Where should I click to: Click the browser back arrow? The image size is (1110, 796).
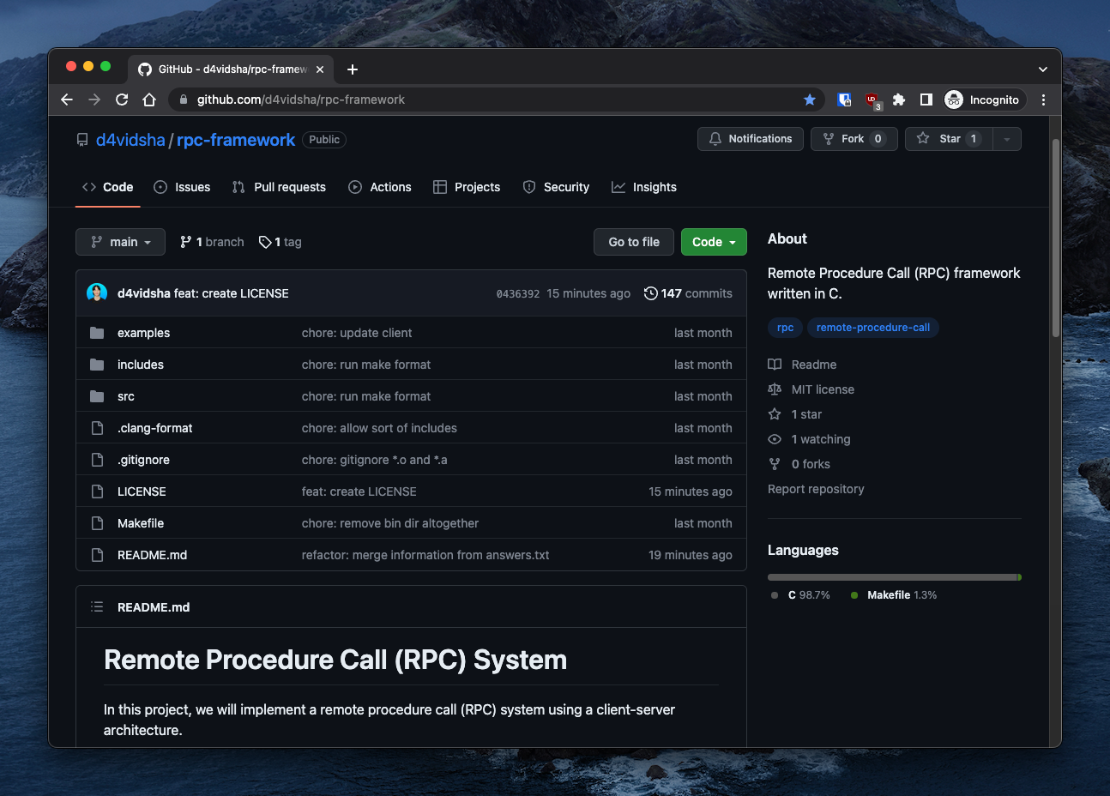[x=67, y=99]
